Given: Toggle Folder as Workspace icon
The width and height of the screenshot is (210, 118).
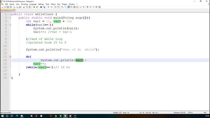Looking at the screenshot, I should pyautogui.click(x=80, y=7).
